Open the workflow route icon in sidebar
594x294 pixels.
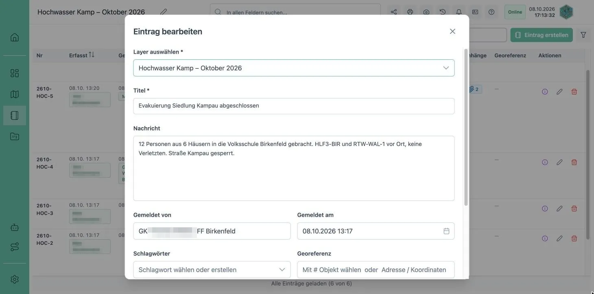click(x=15, y=247)
